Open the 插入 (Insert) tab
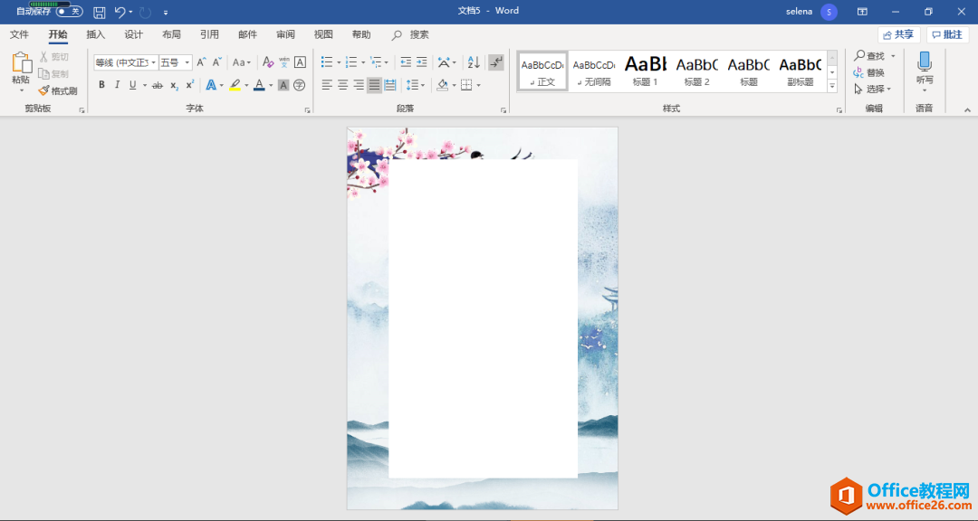 click(96, 34)
